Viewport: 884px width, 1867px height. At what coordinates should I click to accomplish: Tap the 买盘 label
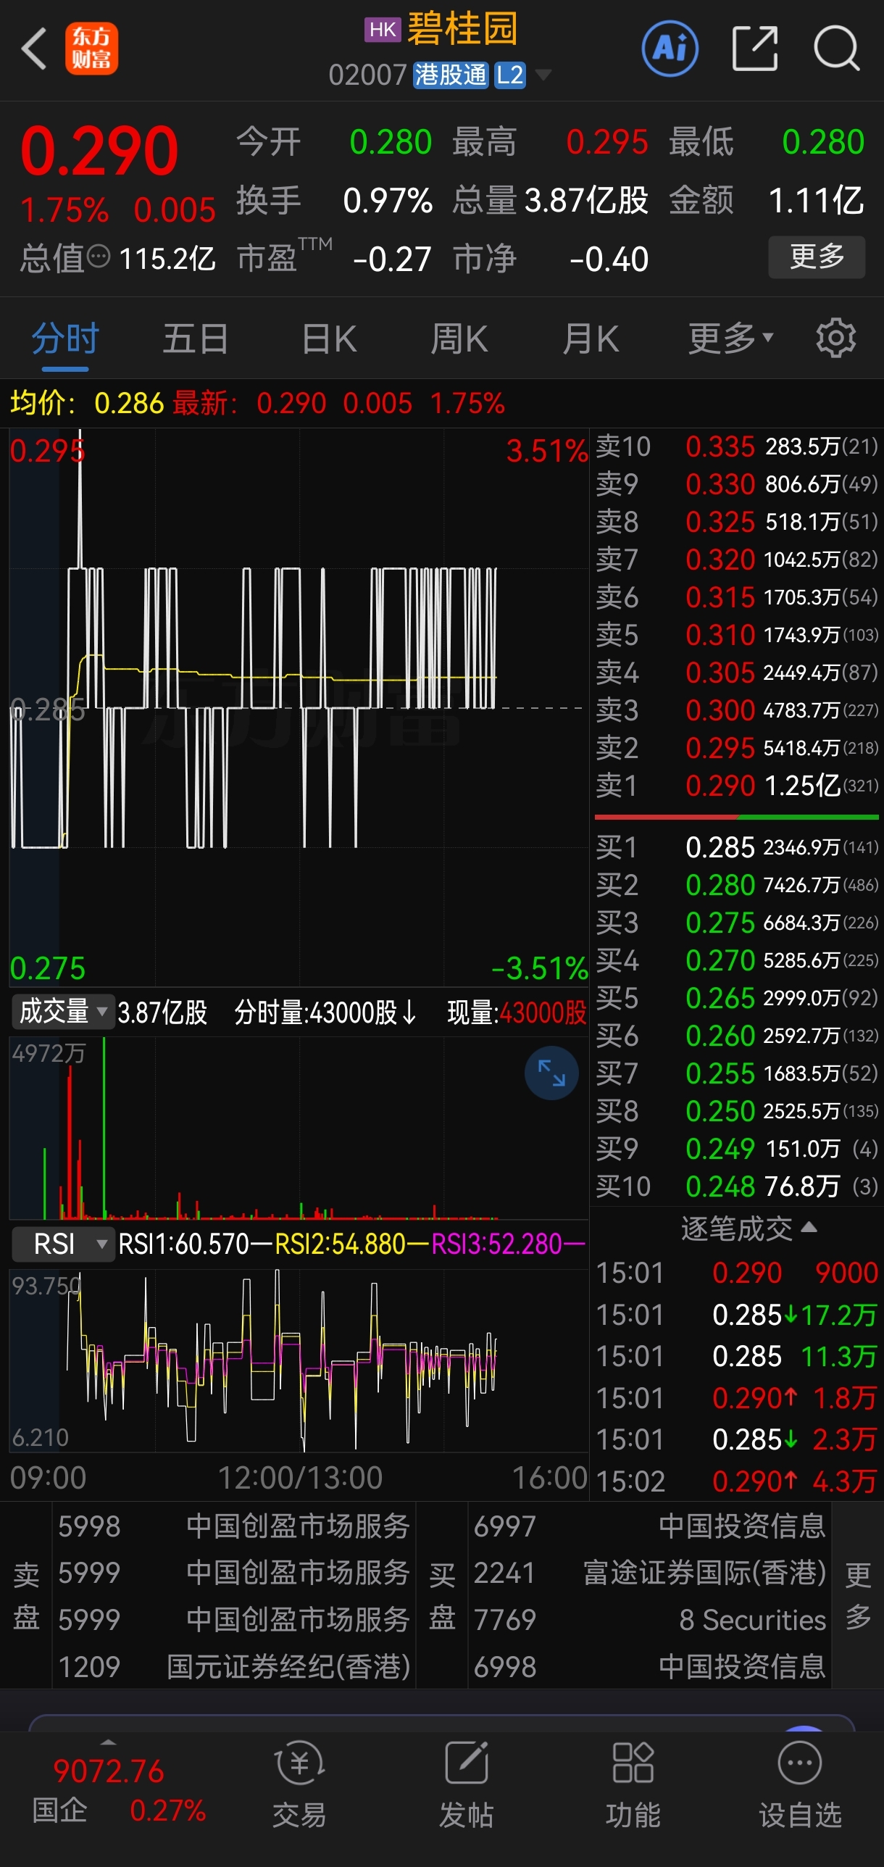442,1596
